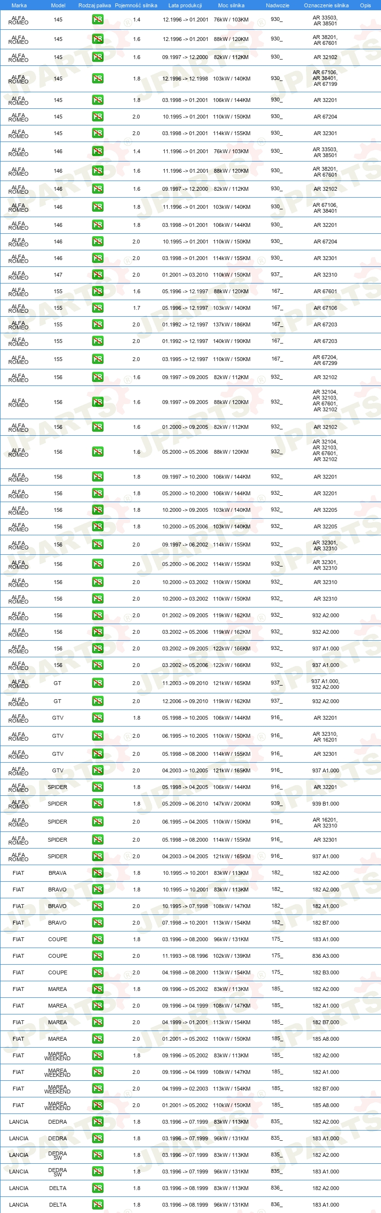Select the cell '937 A1.000, 932 A2.000'

[325, 684]
